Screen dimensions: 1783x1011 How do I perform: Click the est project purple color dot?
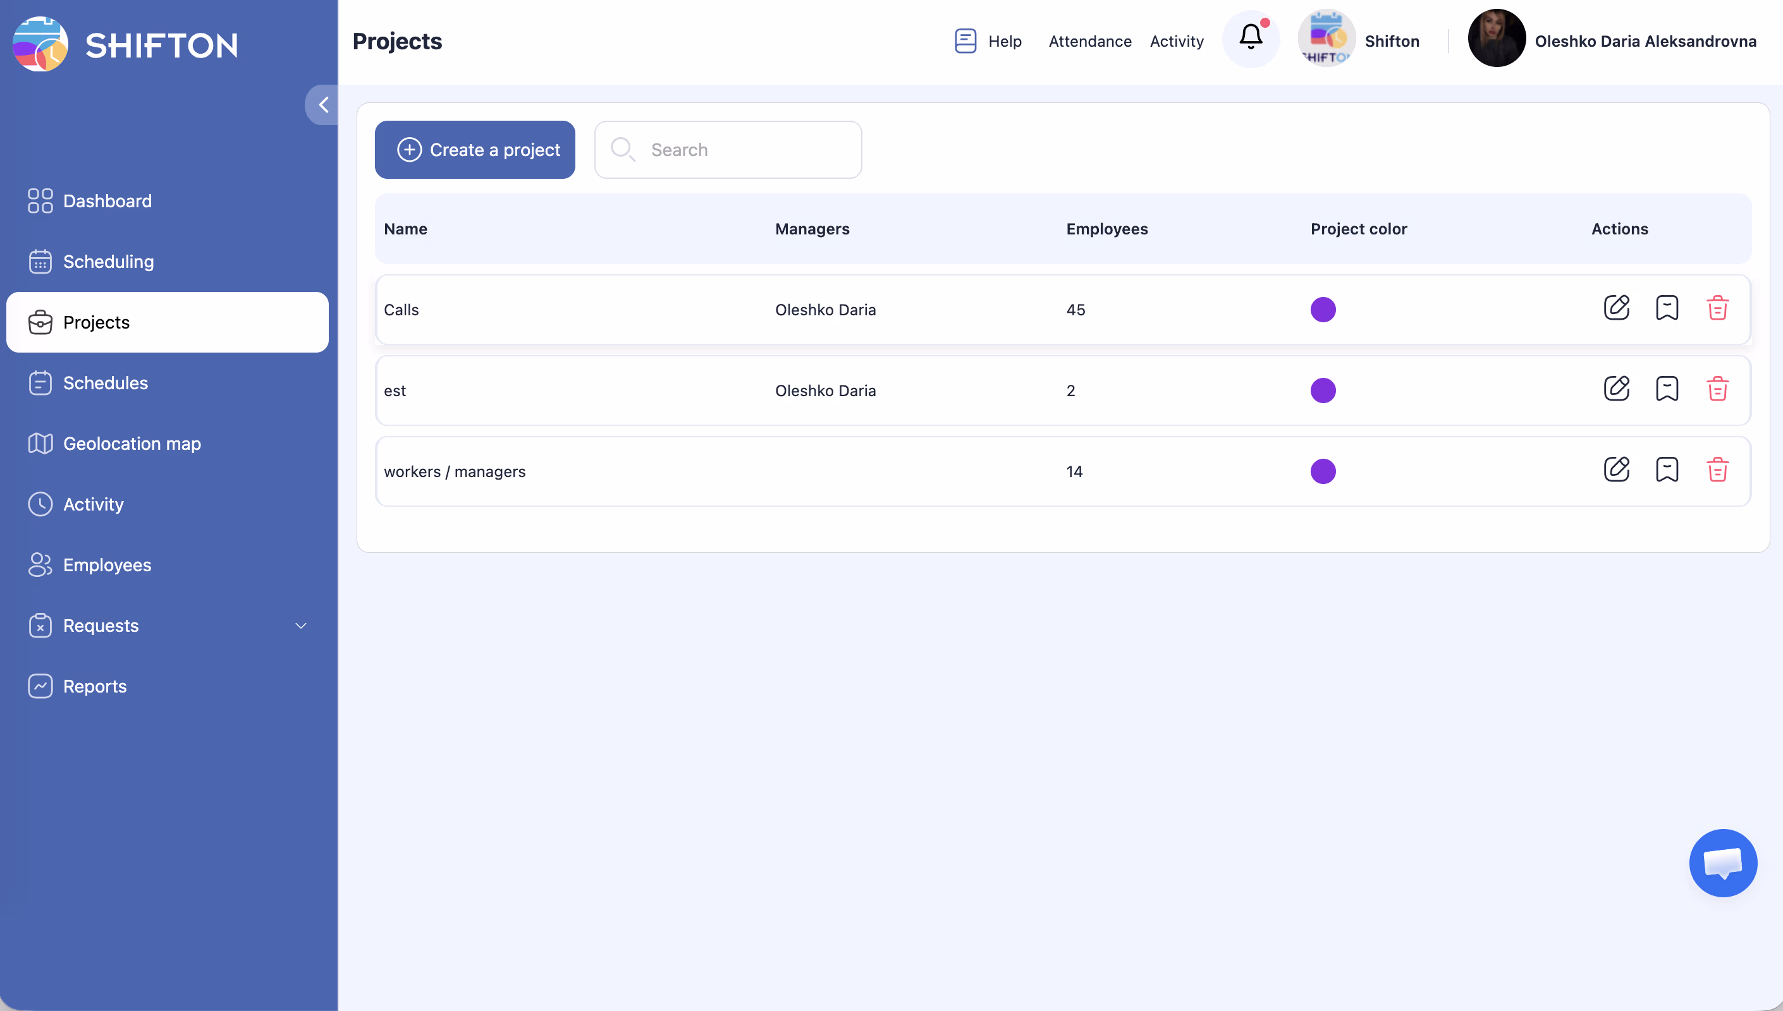pyautogui.click(x=1323, y=390)
